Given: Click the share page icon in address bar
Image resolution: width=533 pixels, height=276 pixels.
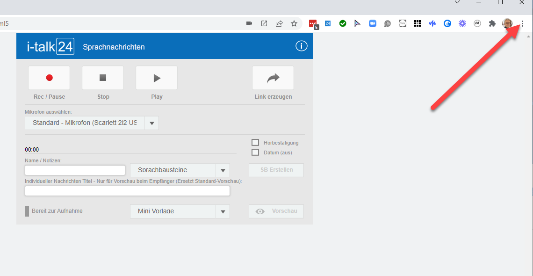Looking at the screenshot, I should pyautogui.click(x=279, y=23).
